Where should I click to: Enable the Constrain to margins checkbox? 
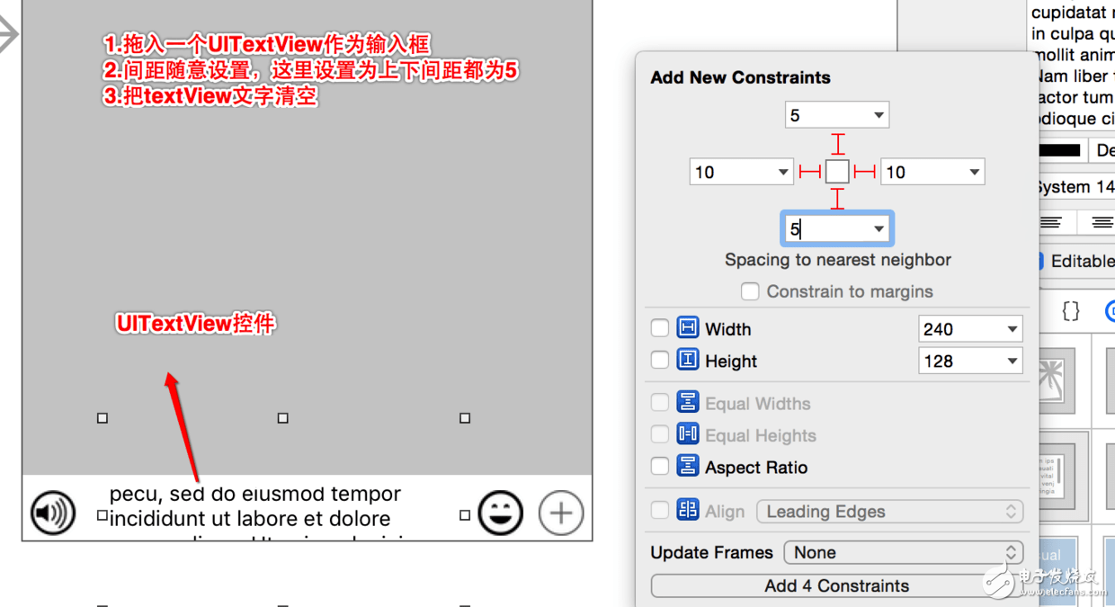(750, 290)
